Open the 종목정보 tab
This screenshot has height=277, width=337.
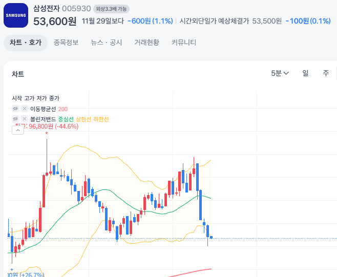pos(66,42)
